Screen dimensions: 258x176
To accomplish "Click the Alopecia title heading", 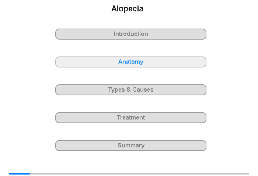I will tap(128, 9).
